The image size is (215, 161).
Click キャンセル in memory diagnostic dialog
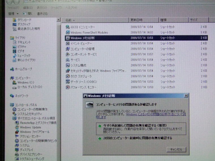[176, 149]
